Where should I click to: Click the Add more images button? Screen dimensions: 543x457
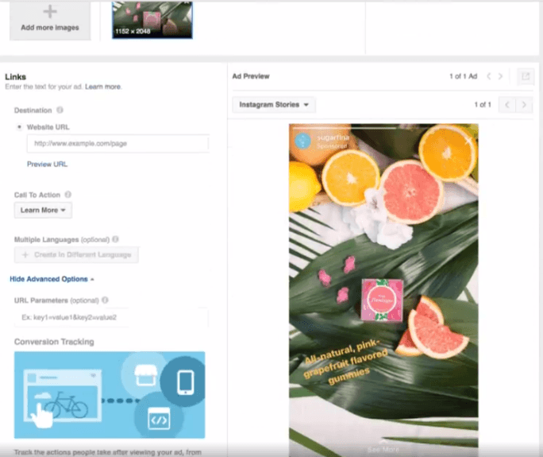tap(50, 21)
